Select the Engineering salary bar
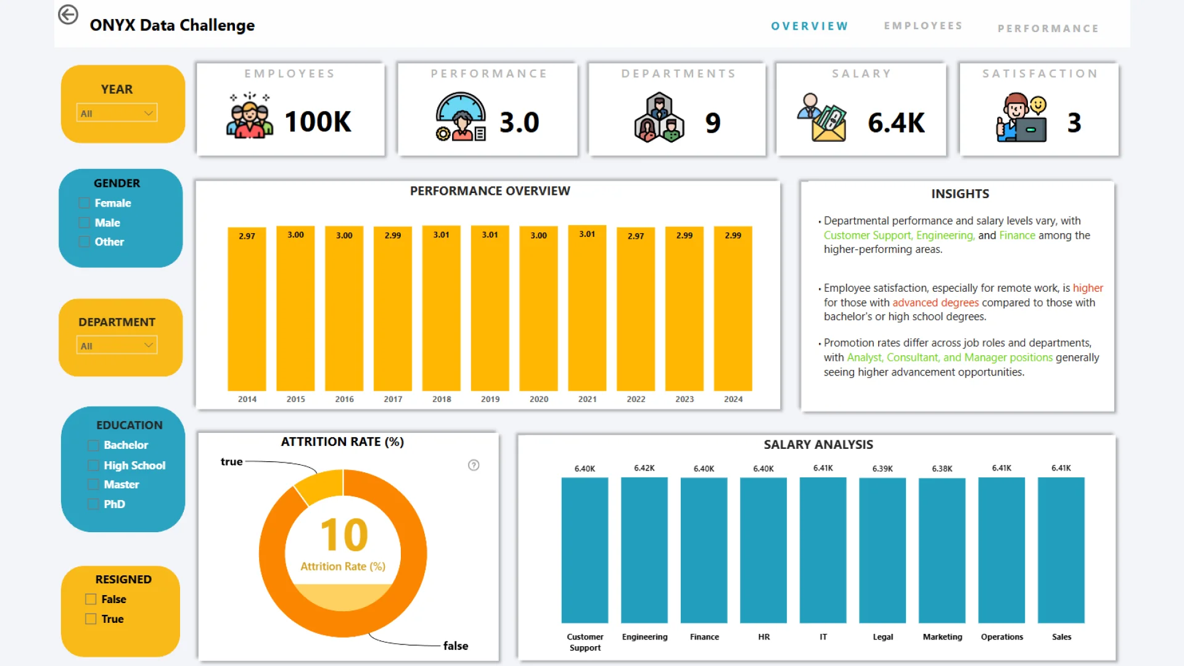 pos(644,550)
